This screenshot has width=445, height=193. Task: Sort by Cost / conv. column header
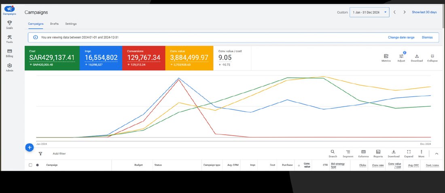pyautogui.click(x=432, y=165)
